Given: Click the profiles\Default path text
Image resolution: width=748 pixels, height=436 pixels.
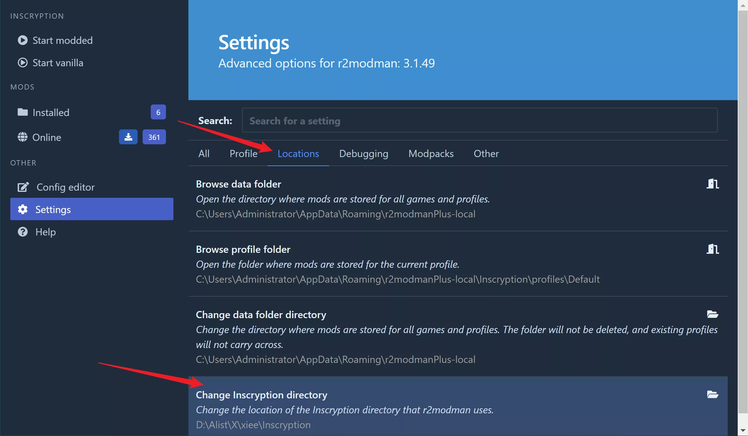Looking at the screenshot, I should pyautogui.click(x=398, y=279).
